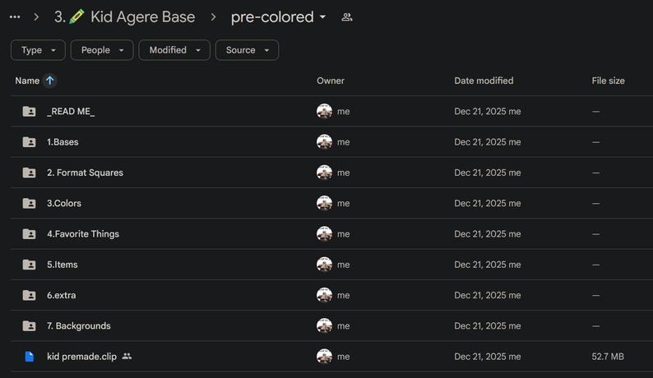
Task: Click the 7. Backgrounds folder icon
Action: [x=29, y=325]
